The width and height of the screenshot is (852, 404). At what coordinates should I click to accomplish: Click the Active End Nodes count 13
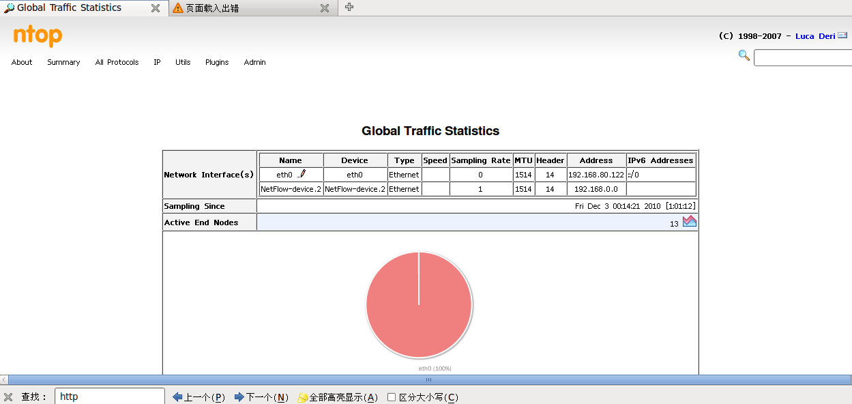tap(674, 224)
